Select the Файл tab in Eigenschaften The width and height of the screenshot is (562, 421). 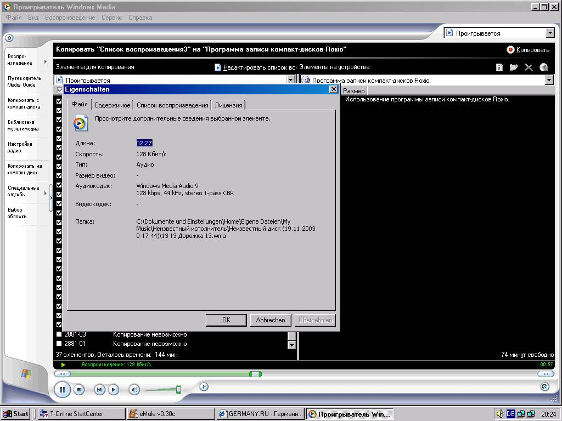[x=80, y=104]
